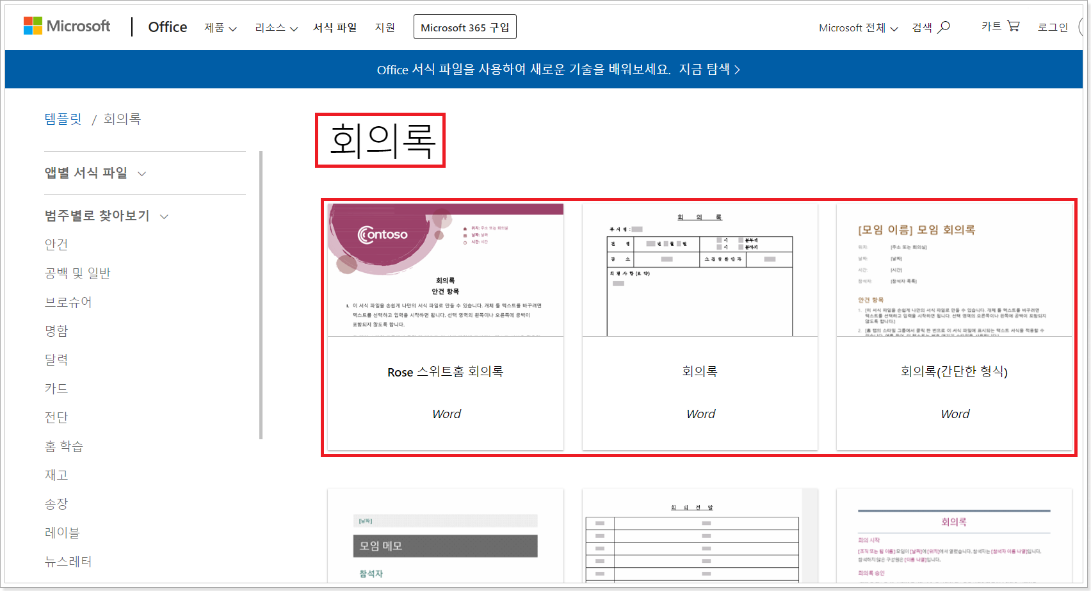Collapse the 앱별 서식 파일 section
Image resolution: width=1091 pixels, height=591 pixels.
point(141,174)
